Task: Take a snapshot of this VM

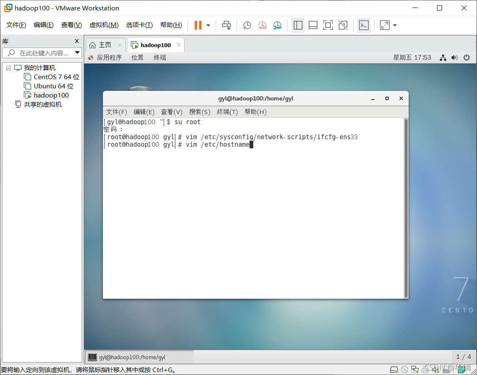Action: tap(247, 25)
